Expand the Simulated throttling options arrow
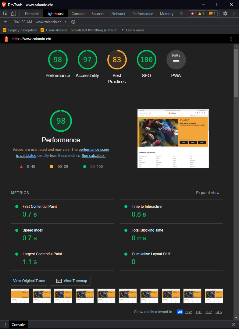 [x=123, y=30]
